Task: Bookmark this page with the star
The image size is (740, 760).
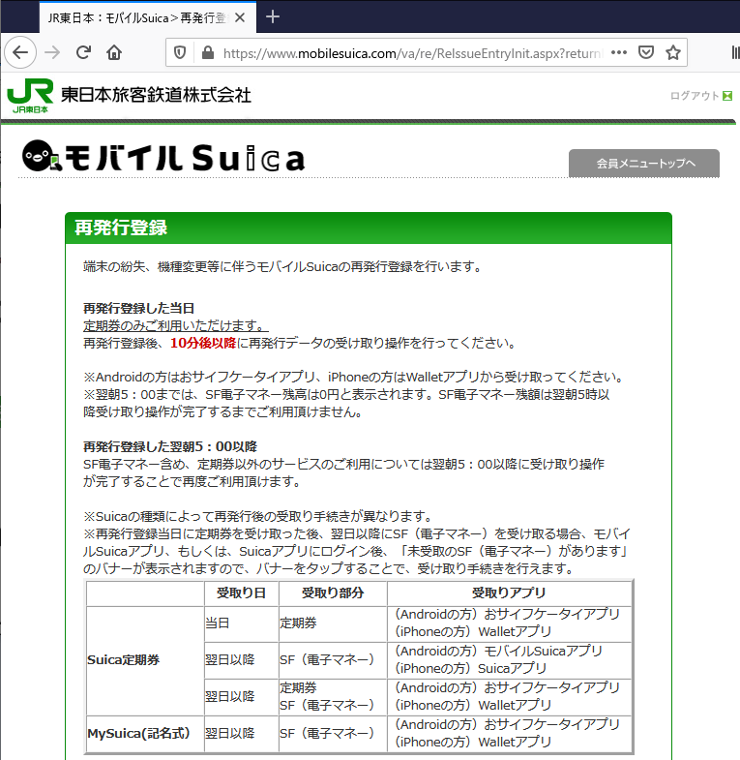Action: point(673,52)
